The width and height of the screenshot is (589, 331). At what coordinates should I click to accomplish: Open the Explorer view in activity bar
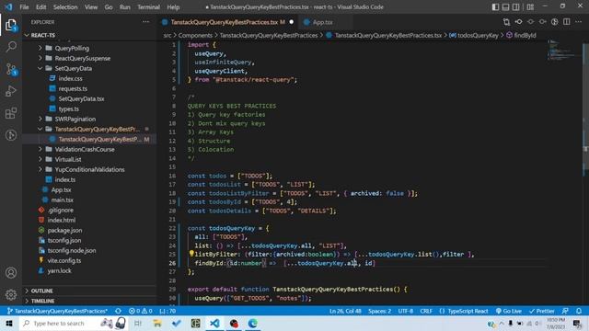point(11,26)
